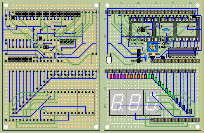Select the vertical resistor at the right board's edge
This screenshot has height=133, width=204.
[x=197, y=49]
